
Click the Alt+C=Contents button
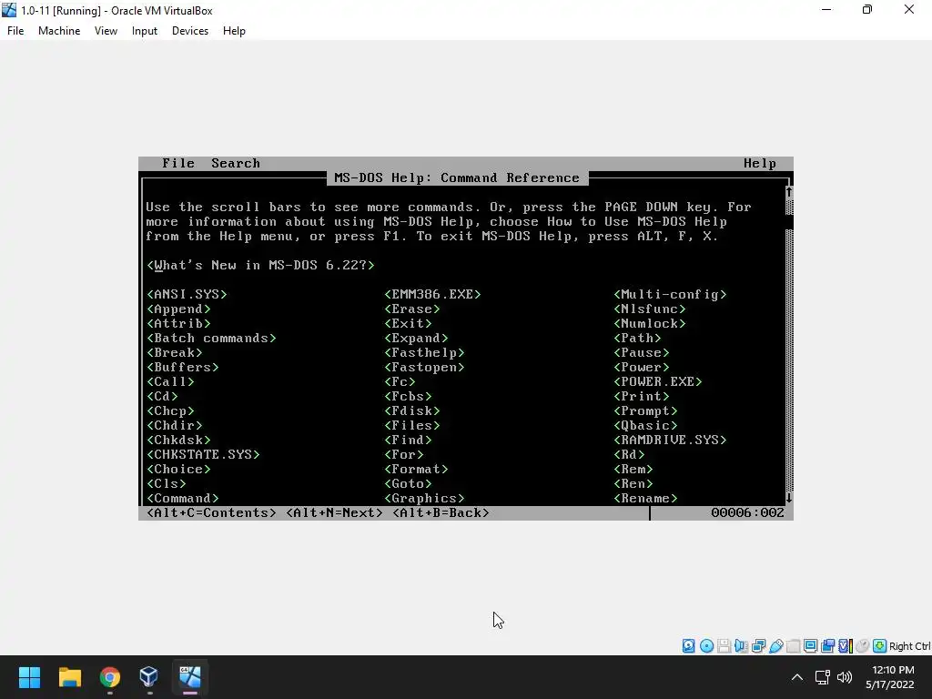211,513
